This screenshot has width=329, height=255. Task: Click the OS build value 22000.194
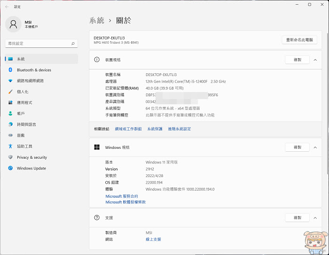tap(154, 182)
